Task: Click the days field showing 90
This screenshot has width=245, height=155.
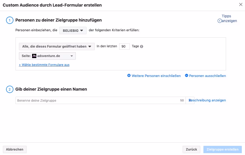Action: [124, 47]
